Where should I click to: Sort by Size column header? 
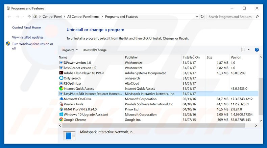(x=218, y=57)
